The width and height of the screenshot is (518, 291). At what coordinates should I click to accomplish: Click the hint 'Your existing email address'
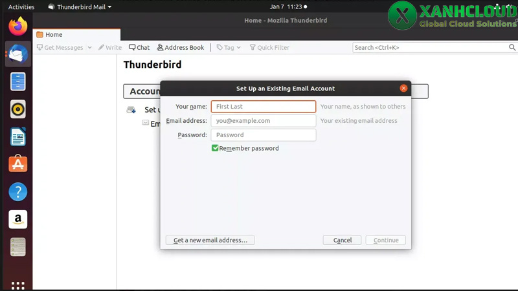click(x=359, y=121)
